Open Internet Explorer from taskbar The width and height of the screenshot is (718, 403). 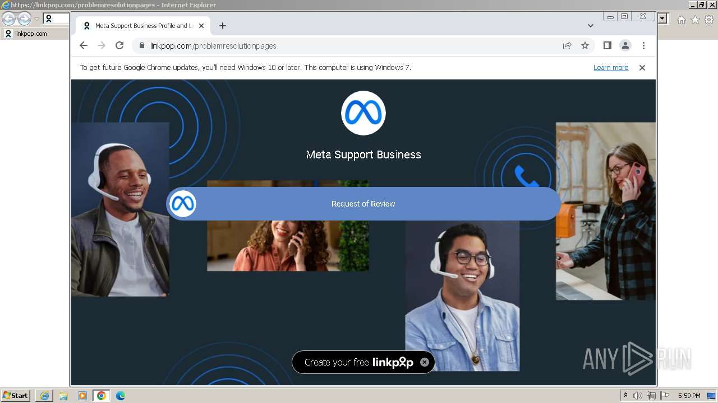click(x=44, y=396)
